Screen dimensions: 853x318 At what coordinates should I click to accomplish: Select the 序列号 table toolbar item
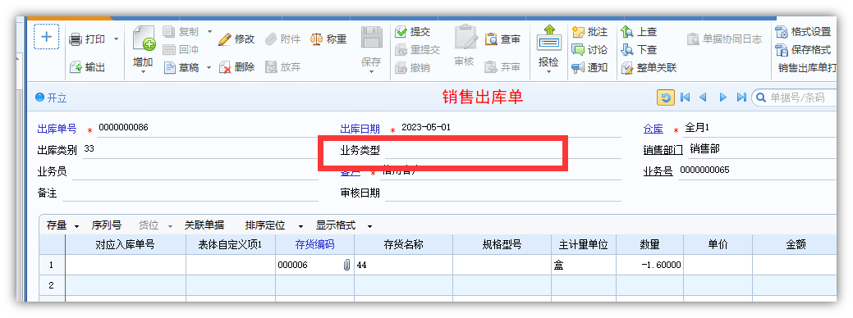(x=107, y=225)
